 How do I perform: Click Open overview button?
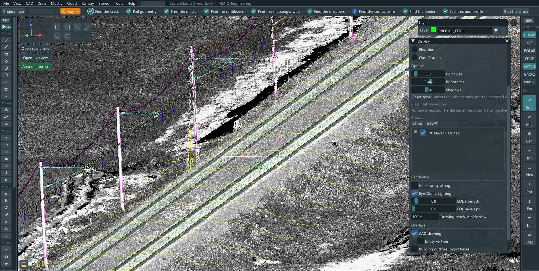pos(35,58)
